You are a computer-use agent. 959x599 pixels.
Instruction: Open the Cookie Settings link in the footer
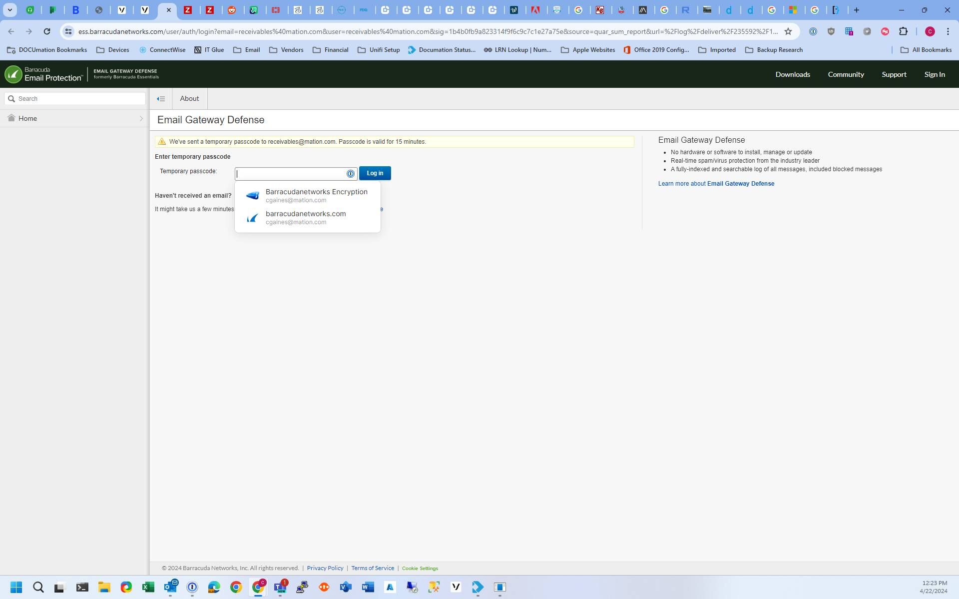(420, 569)
